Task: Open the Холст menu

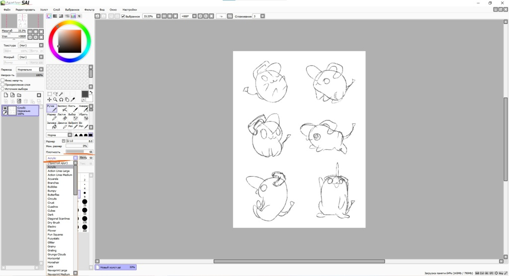Action: pyautogui.click(x=44, y=10)
